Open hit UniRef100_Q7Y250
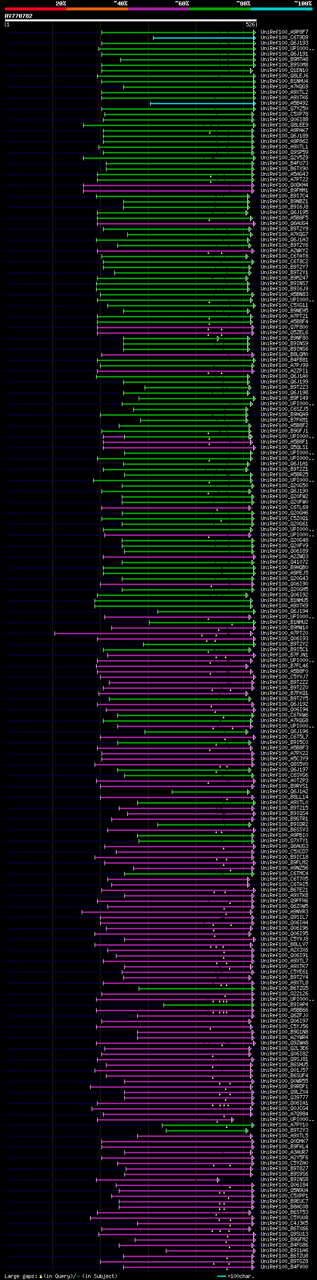 pyautogui.click(x=284, y=109)
